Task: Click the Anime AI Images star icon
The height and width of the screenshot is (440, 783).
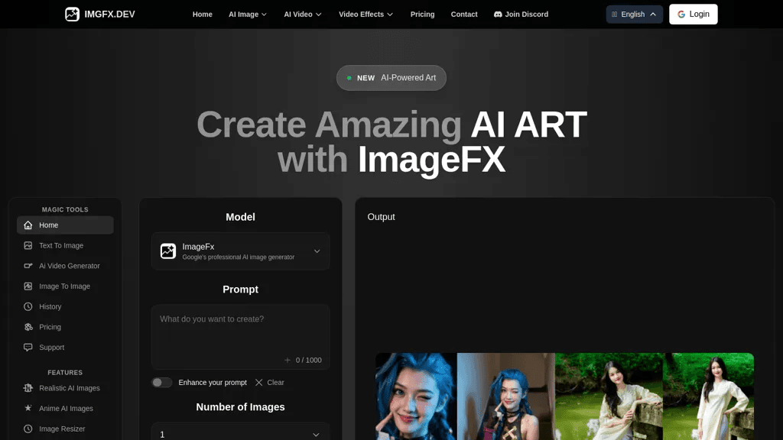Action: point(28,408)
